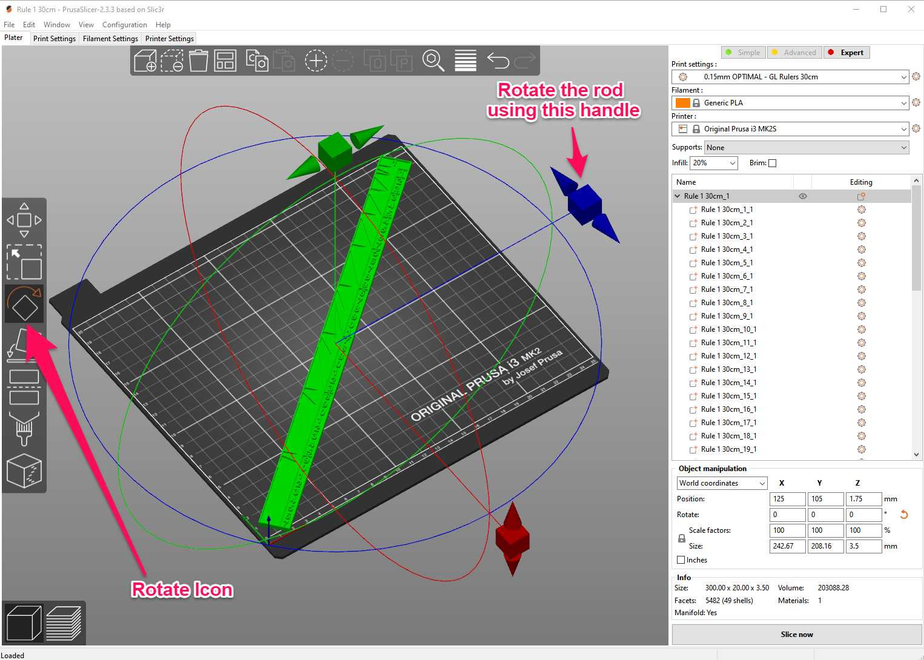
Task: Click the Undo arrow icon
Action: pos(498,61)
